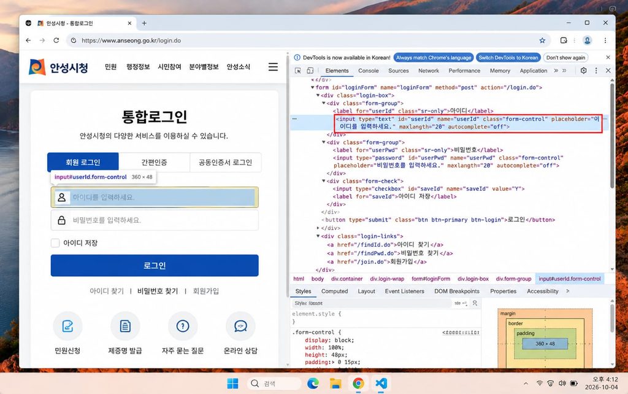Image resolution: width=628 pixels, height=394 pixels.
Task: Collapse the div class login-box node
Action: (318, 95)
